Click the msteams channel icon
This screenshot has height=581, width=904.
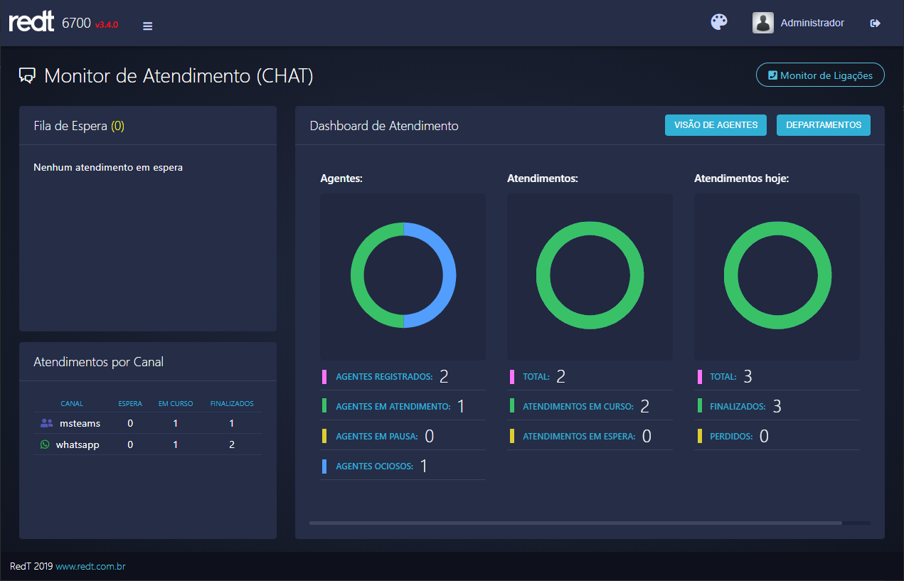[x=46, y=423]
